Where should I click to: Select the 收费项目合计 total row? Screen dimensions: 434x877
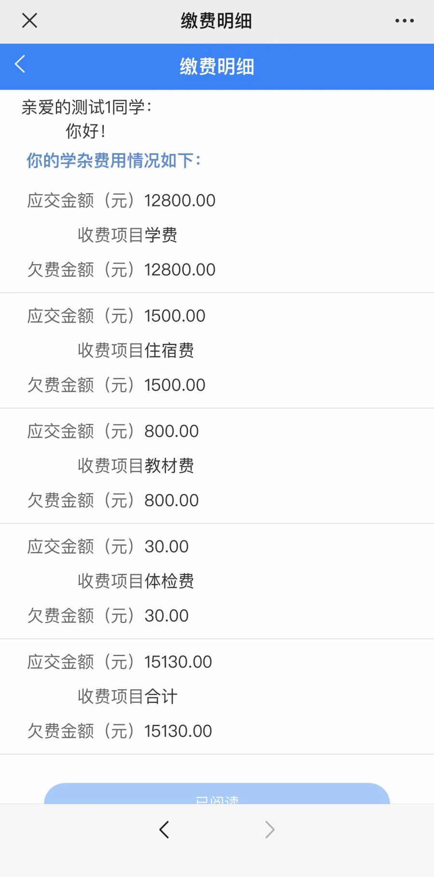tap(127, 696)
